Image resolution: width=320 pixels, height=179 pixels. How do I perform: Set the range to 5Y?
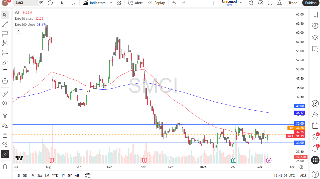point(70,176)
